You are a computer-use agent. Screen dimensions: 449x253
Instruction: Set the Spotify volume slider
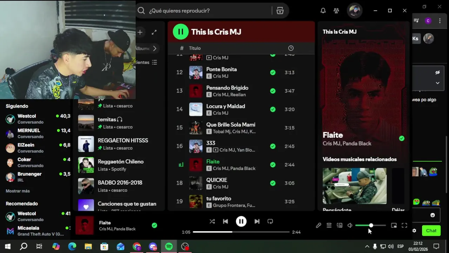pyautogui.click(x=370, y=225)
